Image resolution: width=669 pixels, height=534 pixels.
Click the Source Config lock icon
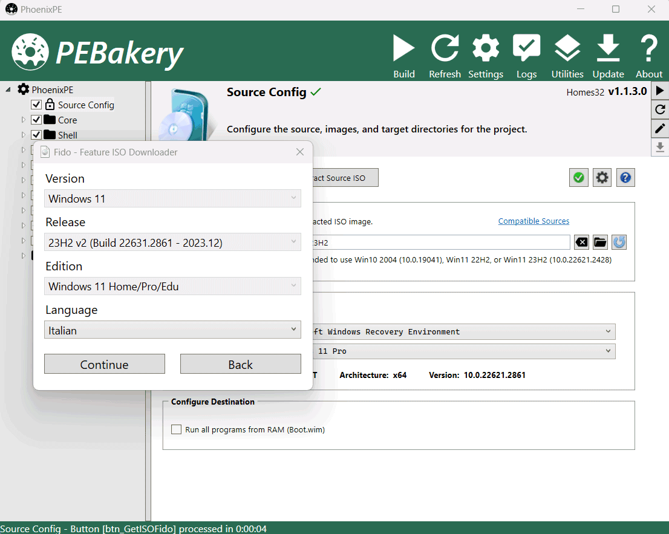tap(50, 104)
